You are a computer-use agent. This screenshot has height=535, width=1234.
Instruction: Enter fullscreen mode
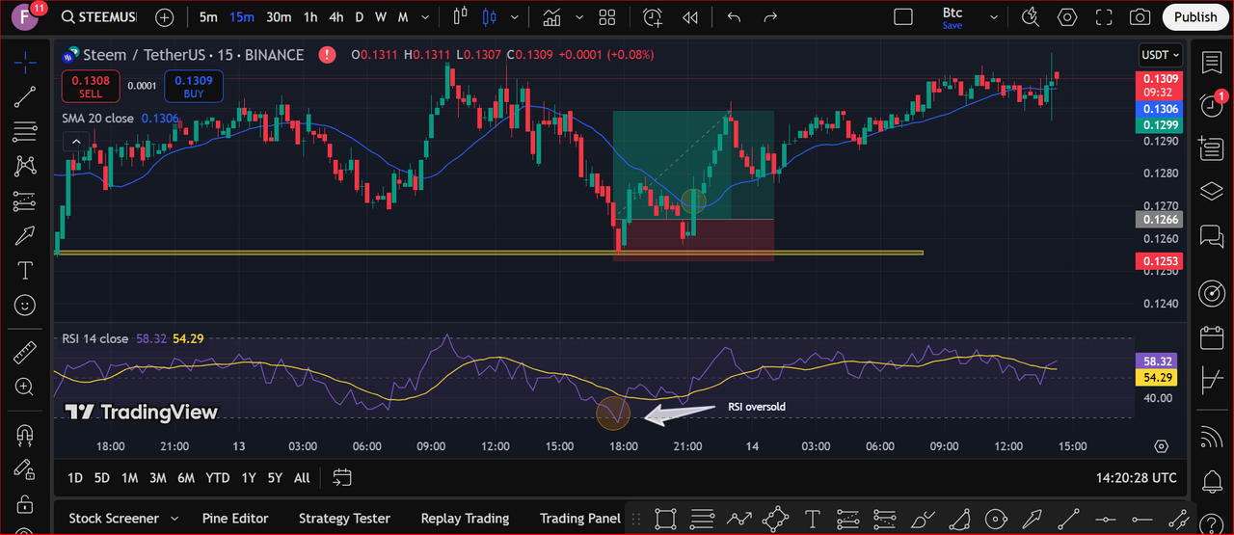coord(1104,17)
